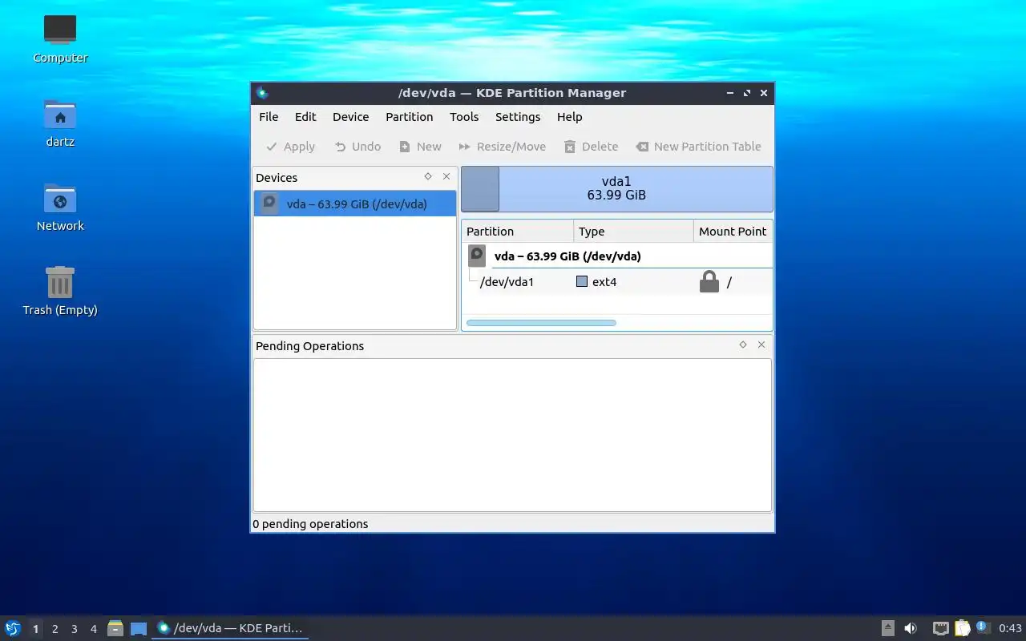This screenshot has height=641, width=1026.
Task: Click the Resize/Move toolbar button
Action: pos(502,147)
